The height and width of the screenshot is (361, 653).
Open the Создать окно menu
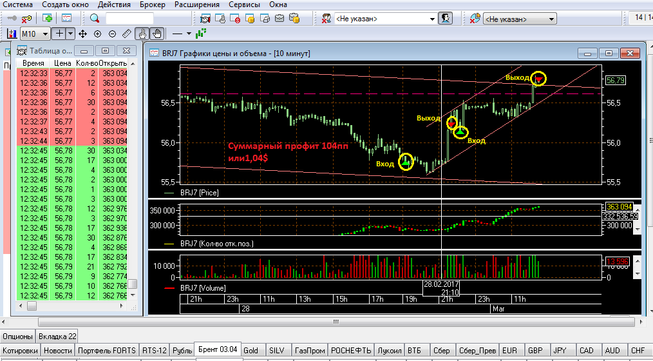[66, 5]
